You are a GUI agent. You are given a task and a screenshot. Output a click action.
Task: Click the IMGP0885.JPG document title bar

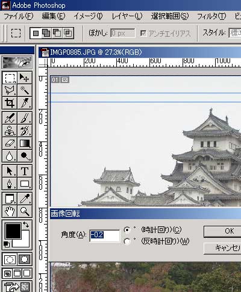(x=140, y=52)
